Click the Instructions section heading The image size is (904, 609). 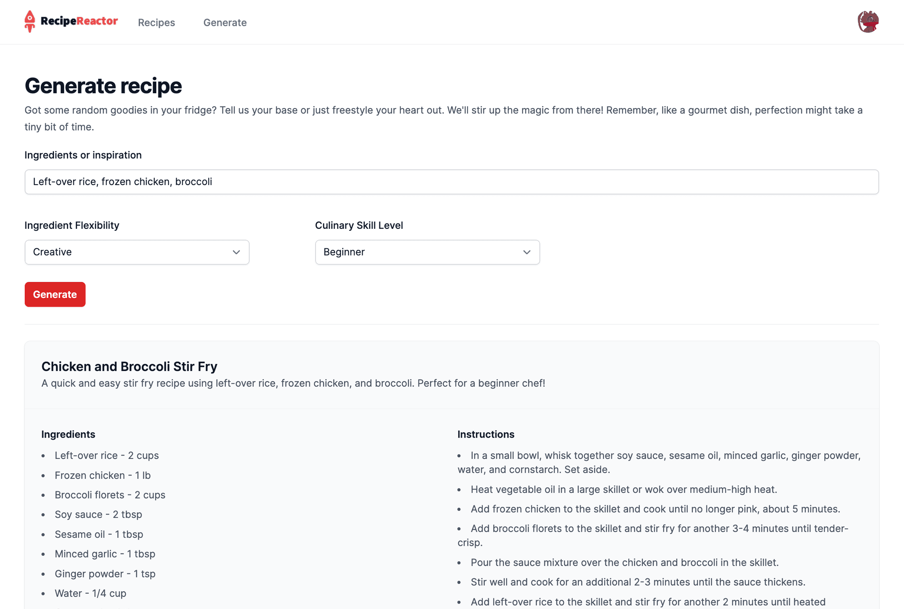[486, 434]
